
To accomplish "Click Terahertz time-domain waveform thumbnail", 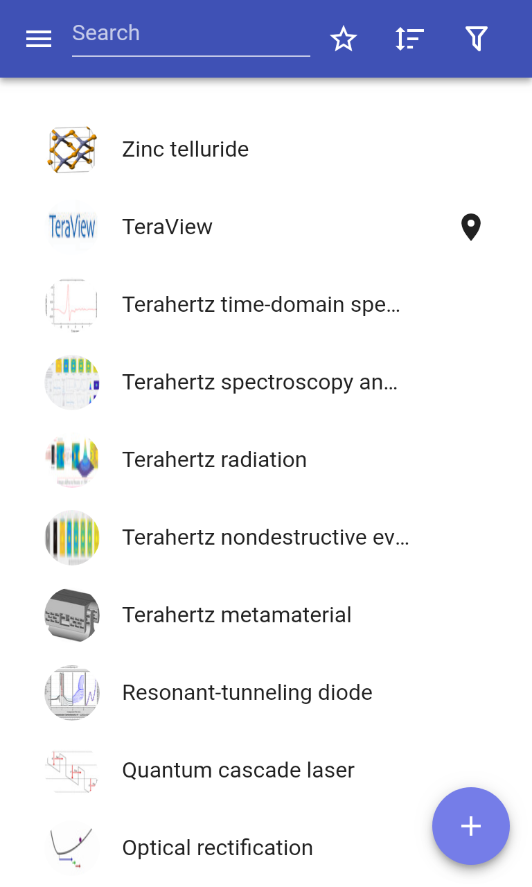I will (72, 305).
